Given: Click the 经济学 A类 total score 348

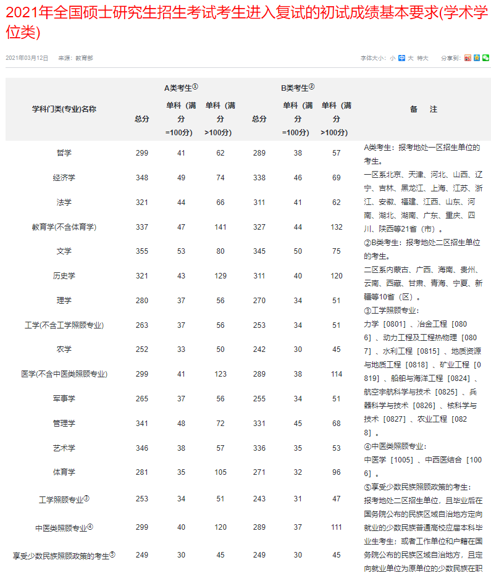Looking at the screenshot, I should click(142, 178).
